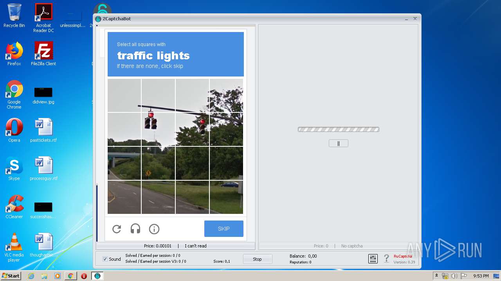501x281 pixels.
Task: Click the "No captcha" status text
Action: [352, 246]
